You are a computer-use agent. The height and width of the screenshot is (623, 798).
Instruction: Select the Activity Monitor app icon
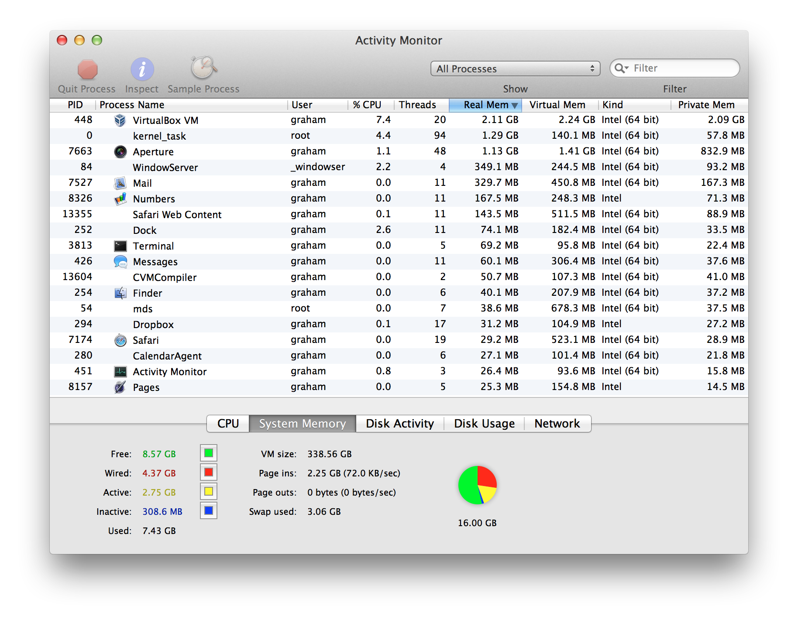click(x=120, y=371)
